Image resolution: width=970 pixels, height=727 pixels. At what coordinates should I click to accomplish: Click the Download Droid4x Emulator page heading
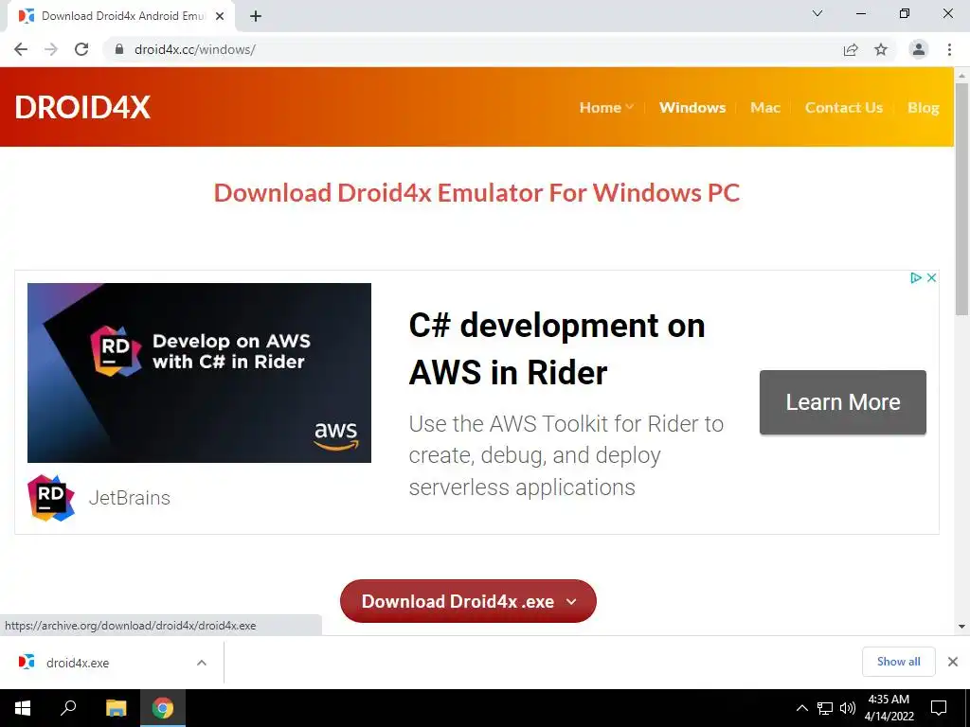point(476,193)
